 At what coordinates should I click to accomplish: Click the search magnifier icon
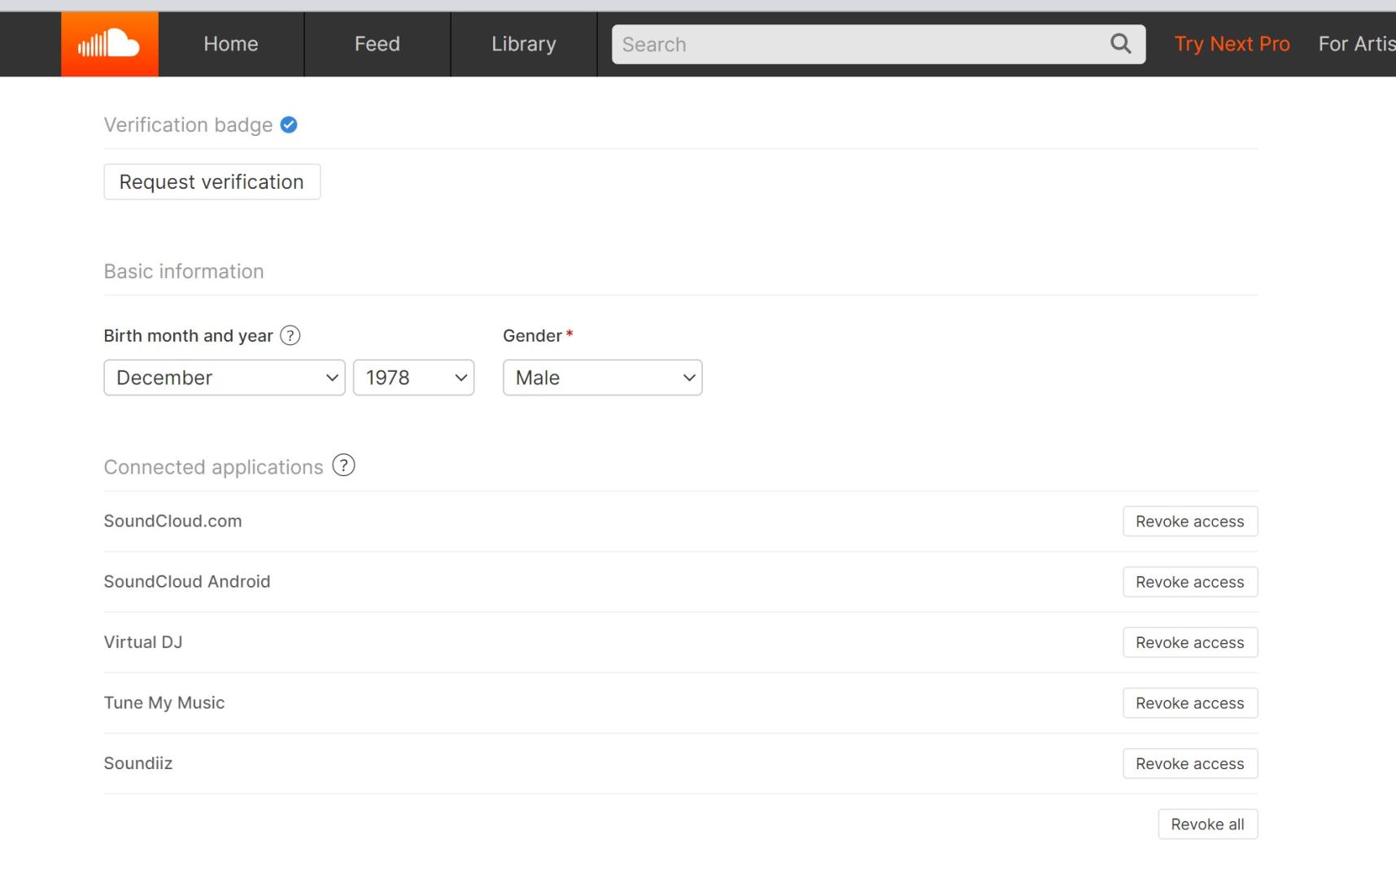tap(1120, 44)
